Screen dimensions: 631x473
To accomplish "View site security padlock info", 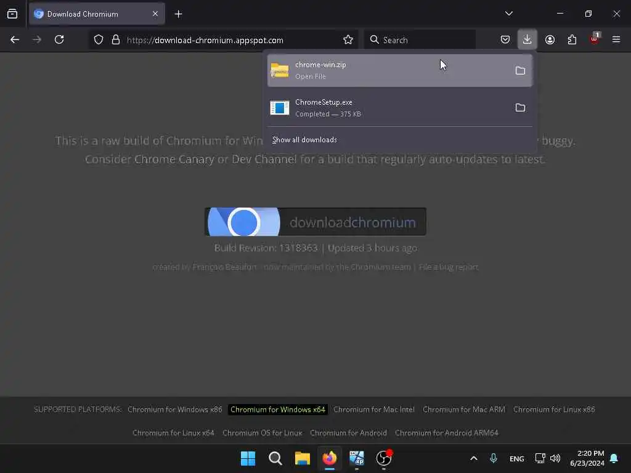I will (116, 40).
